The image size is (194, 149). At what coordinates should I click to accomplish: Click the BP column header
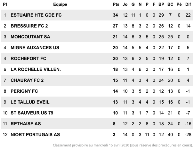click(x=161, y=4)
